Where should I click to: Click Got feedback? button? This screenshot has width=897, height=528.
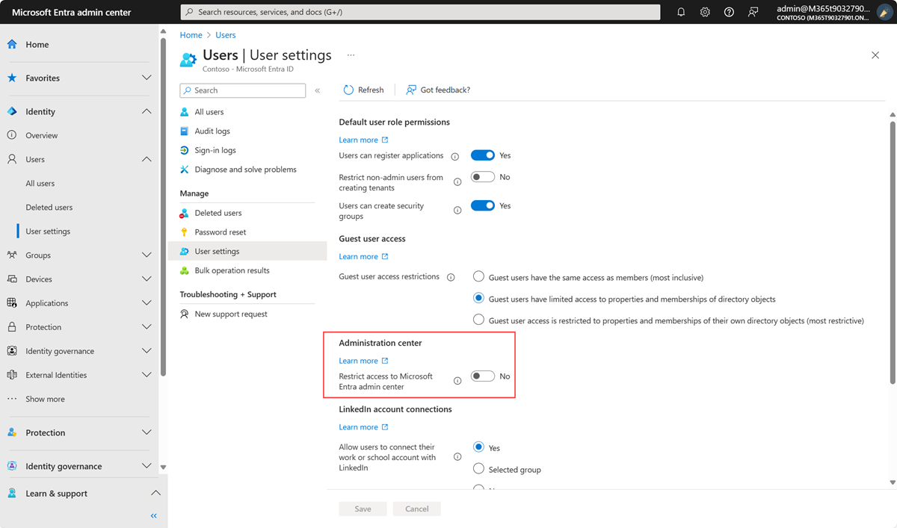coord(438,90)
